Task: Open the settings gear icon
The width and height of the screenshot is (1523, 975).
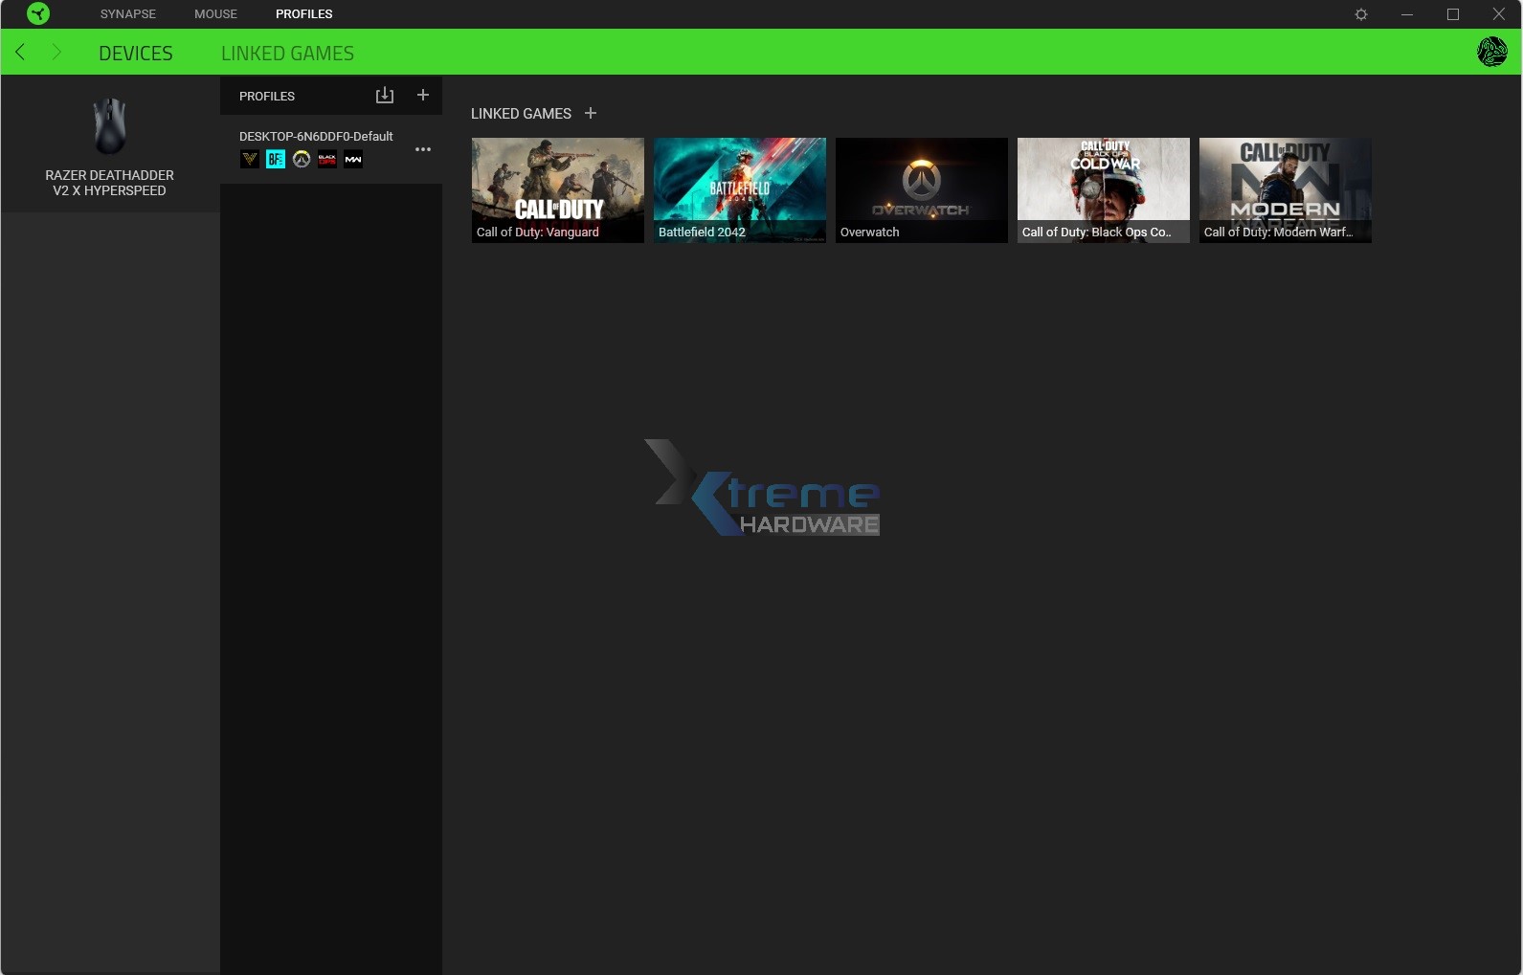Action: click(1360, 14)
